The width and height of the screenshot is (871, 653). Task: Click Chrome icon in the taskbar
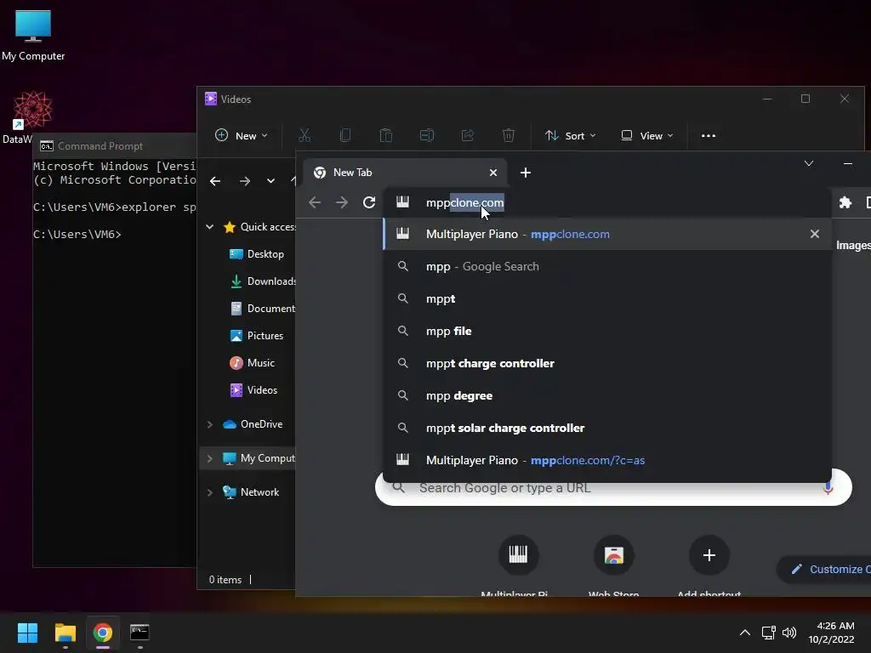coord(102,633)
